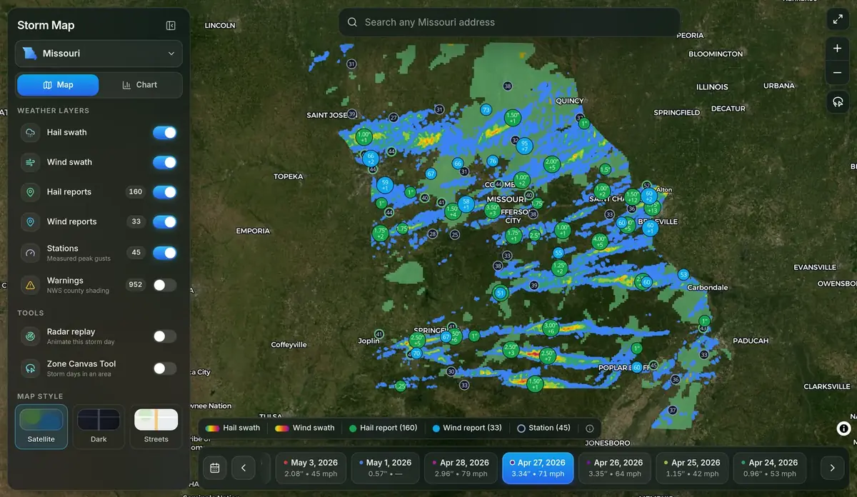Click the Wind swath legend color gradient
Screen dimensions: 857x497
[x=281, y=428]
